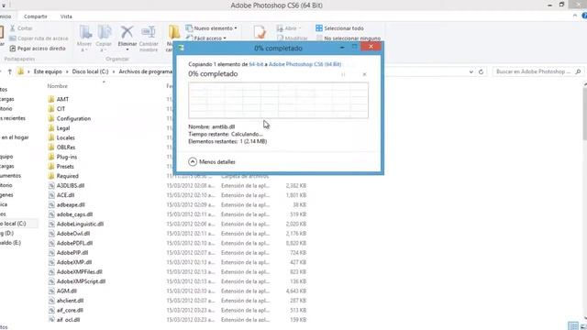Image resolution: width=587 pixels, height=330 pixels.
Task: Collapse the ribbon with chevron arrow
Action: point(575,16)
